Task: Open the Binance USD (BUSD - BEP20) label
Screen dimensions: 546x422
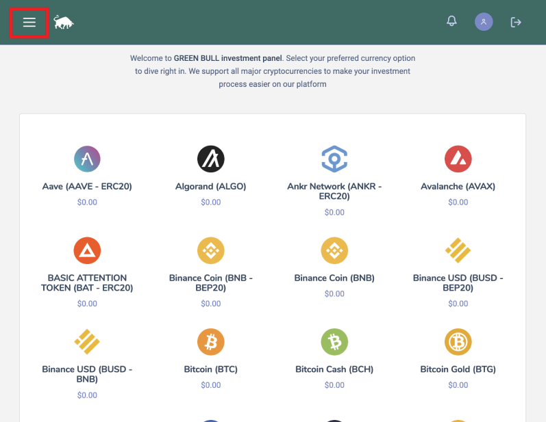Action: 458,283
